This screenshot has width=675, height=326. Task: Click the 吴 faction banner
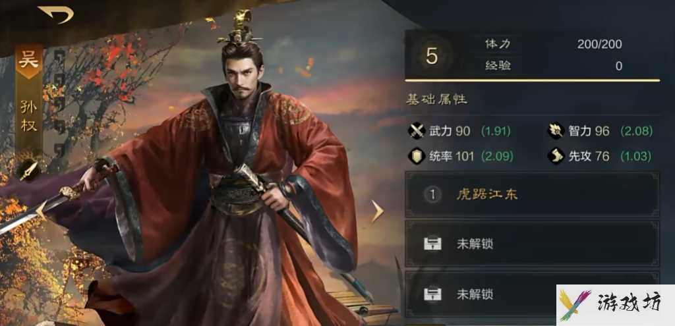(29, 61)
